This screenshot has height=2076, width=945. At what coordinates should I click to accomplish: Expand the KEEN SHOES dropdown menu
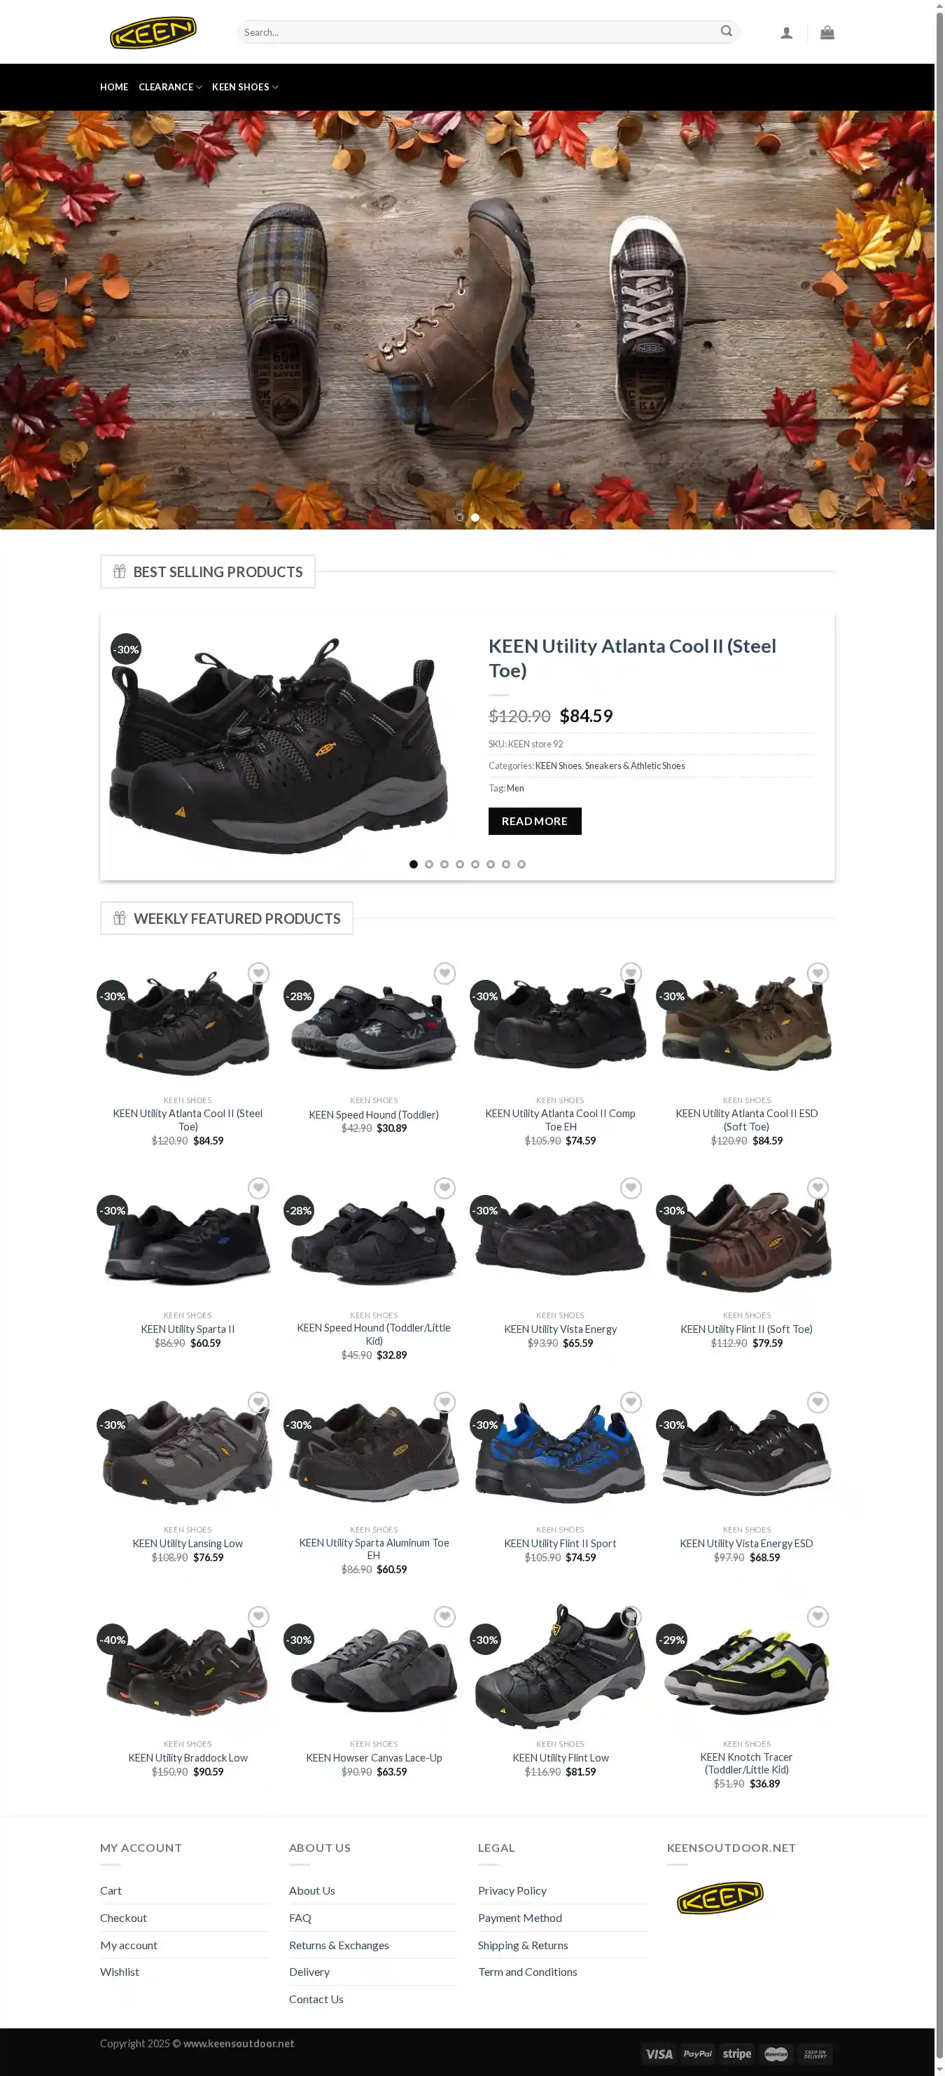tap(245, 87)
